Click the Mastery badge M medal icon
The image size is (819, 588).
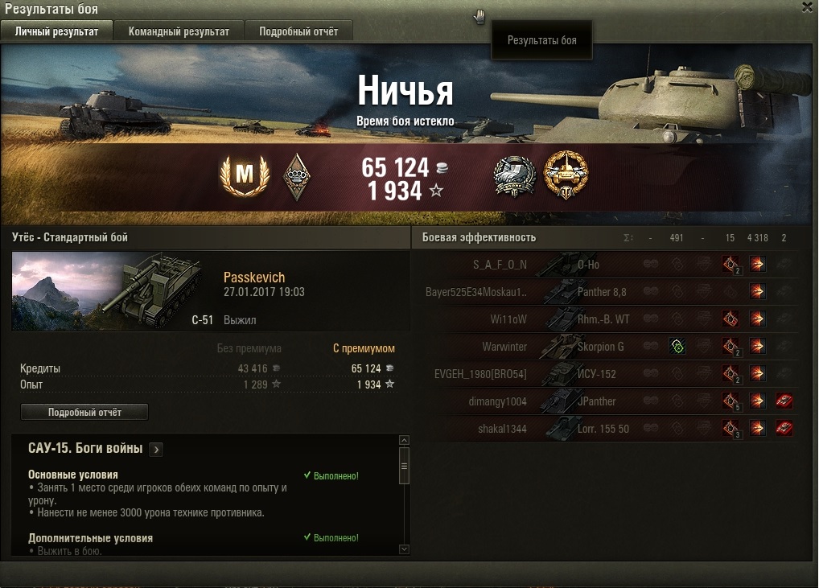pos(245,175)
